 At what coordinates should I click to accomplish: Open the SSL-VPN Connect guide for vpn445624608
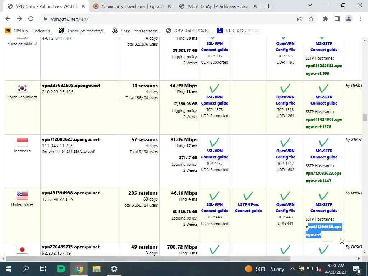point(215,100)
